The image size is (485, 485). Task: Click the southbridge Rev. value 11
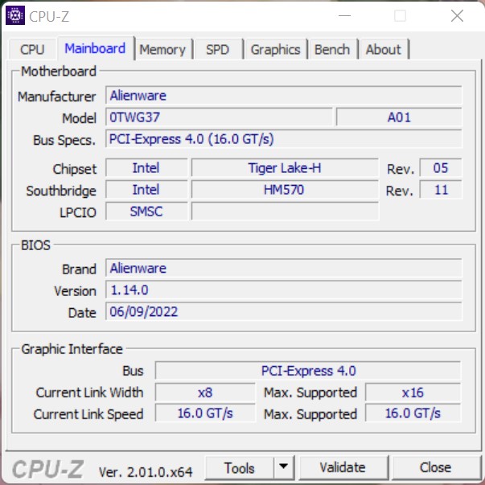click(x=441, y=190)
